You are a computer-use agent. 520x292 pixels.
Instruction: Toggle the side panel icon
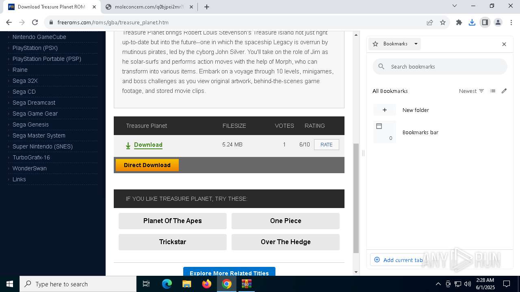485,22
